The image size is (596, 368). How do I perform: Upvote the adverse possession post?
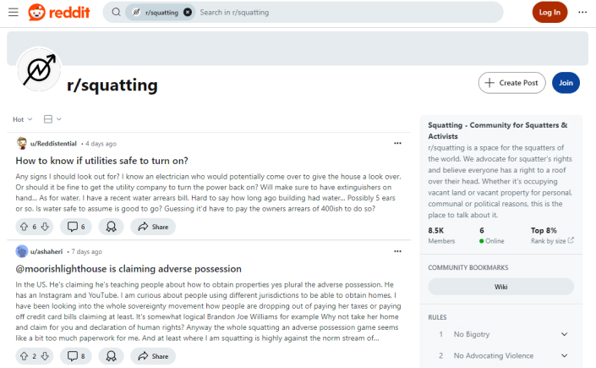24,356
